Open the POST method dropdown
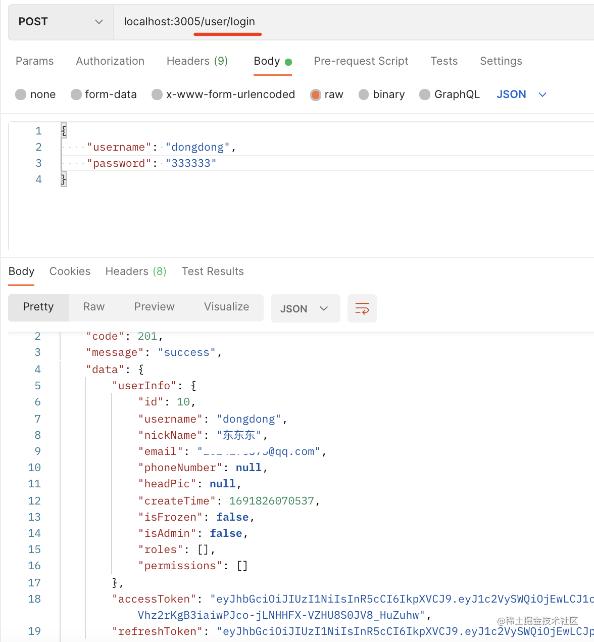This screenshot has width=594, height=642. pos(61,22)
